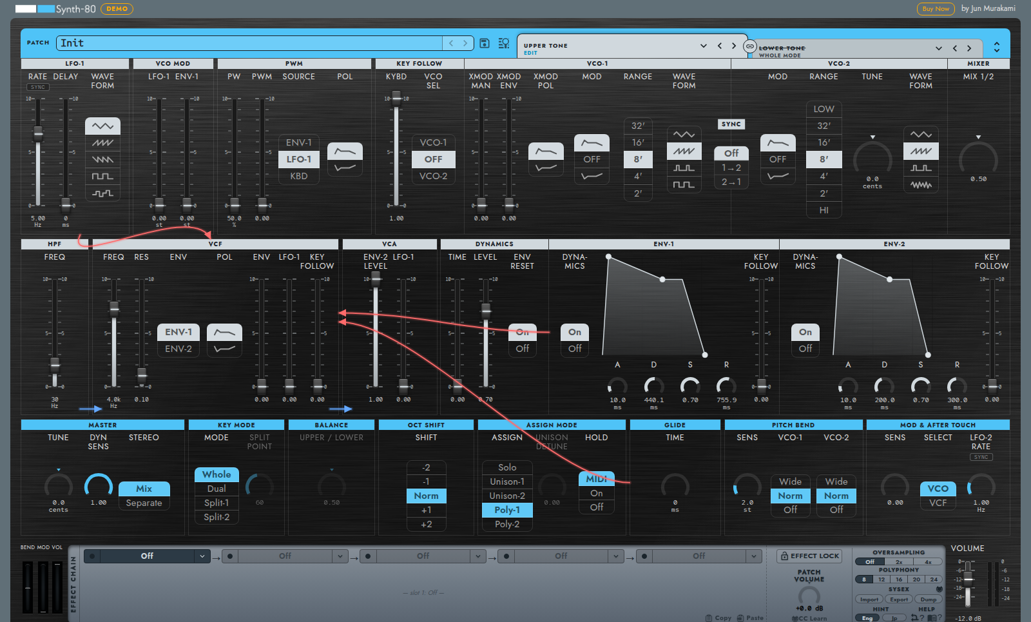Open fifth effect slot dropdown arrow
The height and width of the screenshot is (622, 1031).
coord(755,556)
